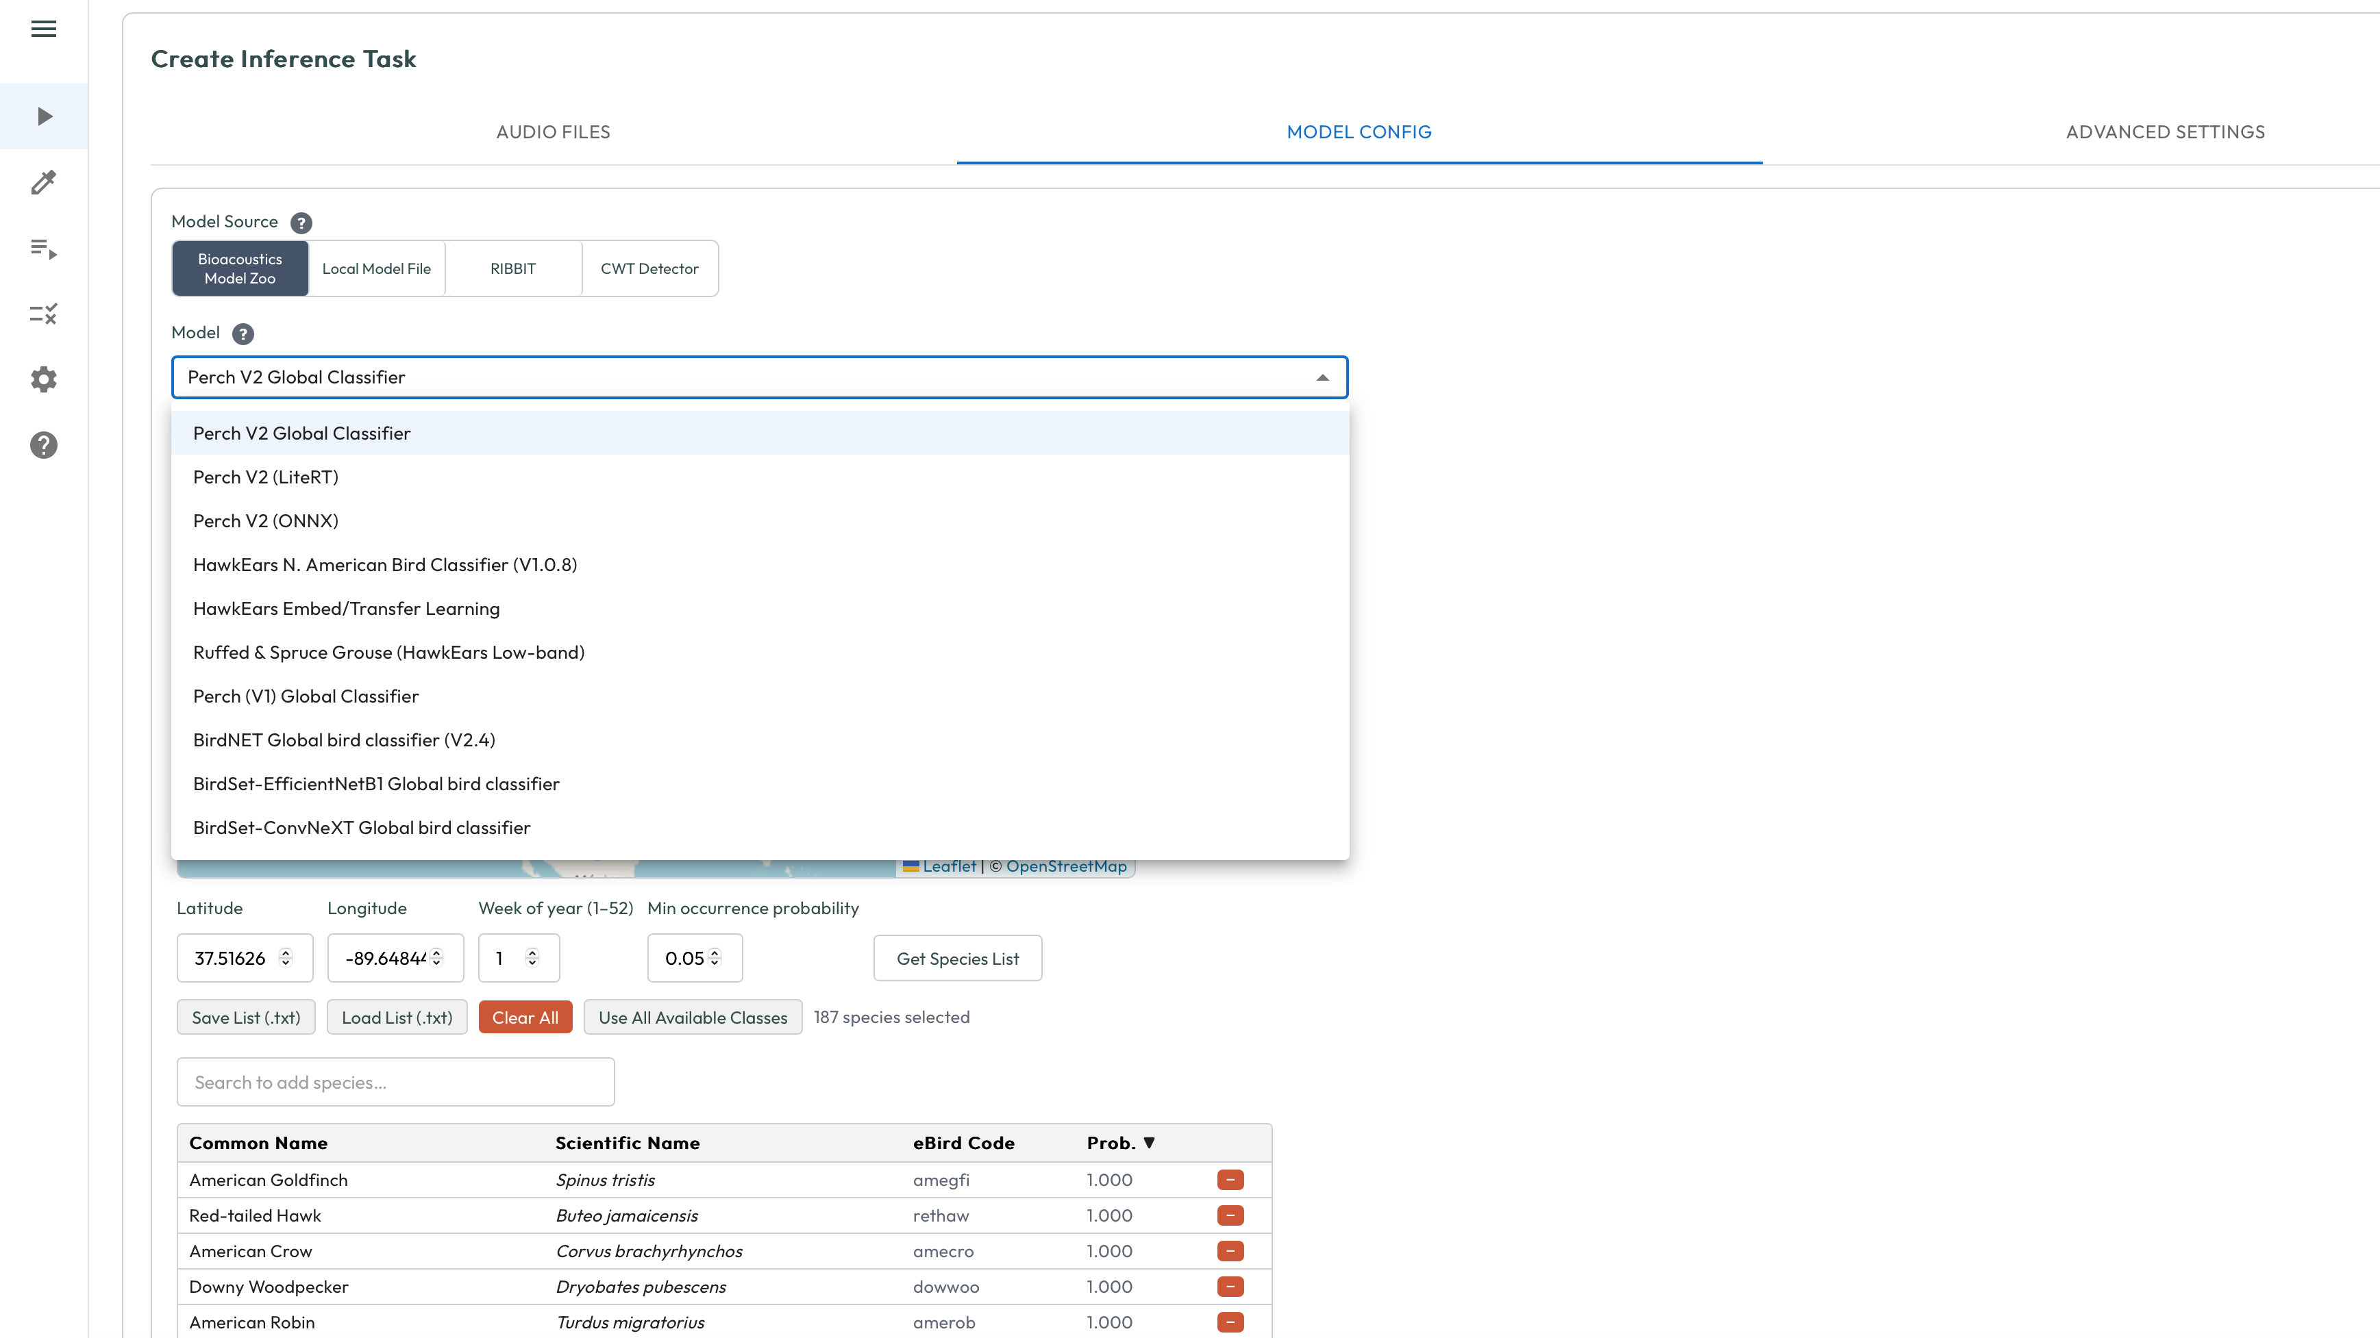Select Local Model File source
This screenshot has width=2380, height=1338.
(377, 268)
